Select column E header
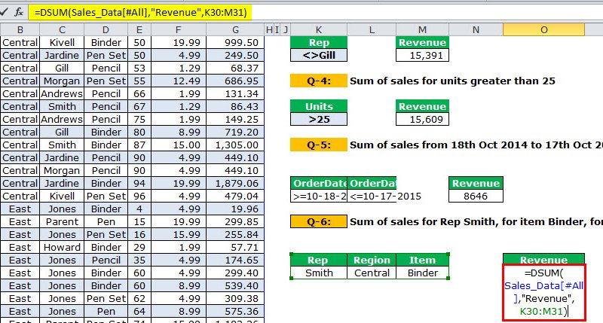 pyautogui.click(x=139, y=29)
